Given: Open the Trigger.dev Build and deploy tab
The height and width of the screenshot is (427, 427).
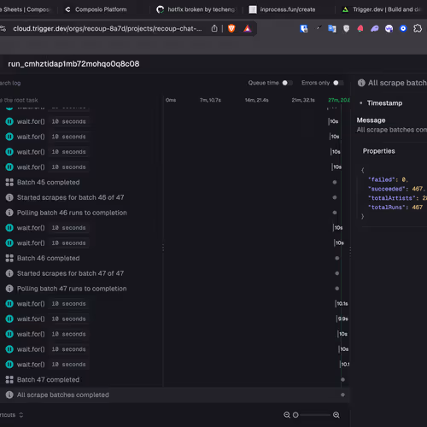Looking at the screenshot, I should [383, 9].
